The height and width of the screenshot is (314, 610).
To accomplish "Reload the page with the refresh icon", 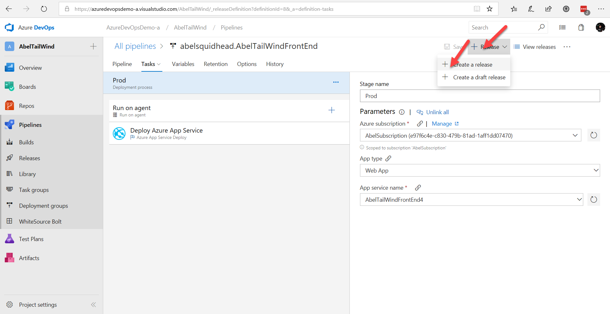I will (x=44, y=9).
